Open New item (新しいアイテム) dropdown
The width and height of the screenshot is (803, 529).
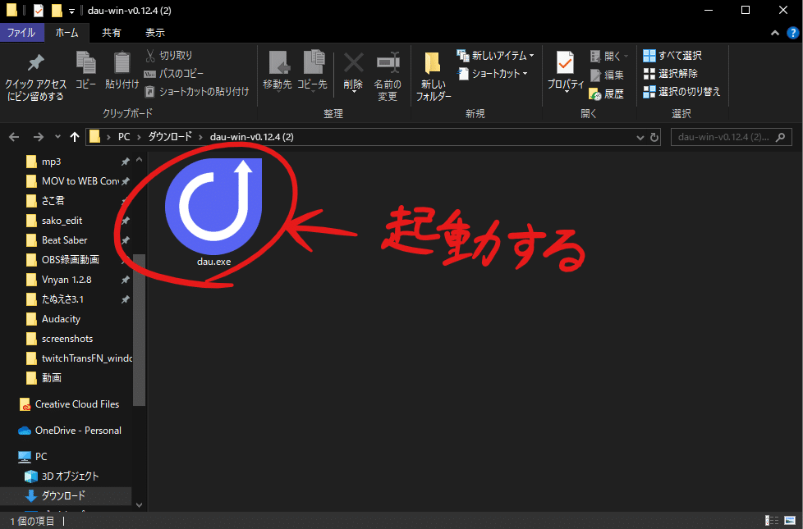495,55
